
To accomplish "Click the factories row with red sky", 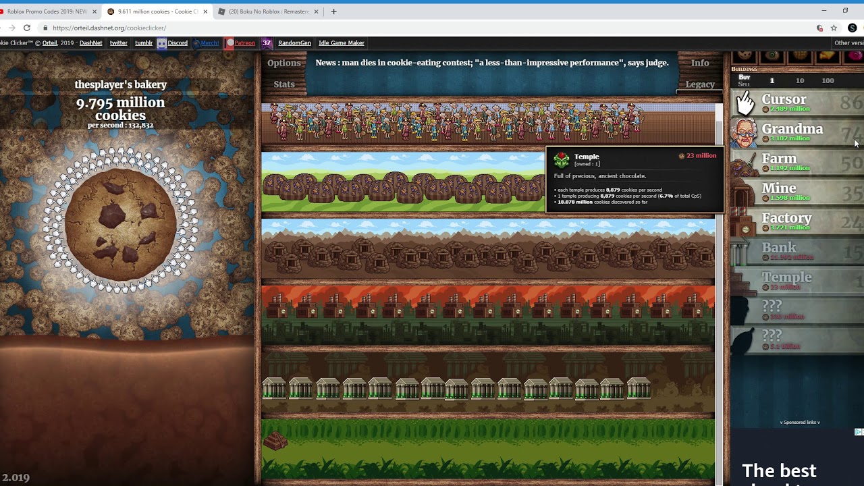I will click(488, 315).
